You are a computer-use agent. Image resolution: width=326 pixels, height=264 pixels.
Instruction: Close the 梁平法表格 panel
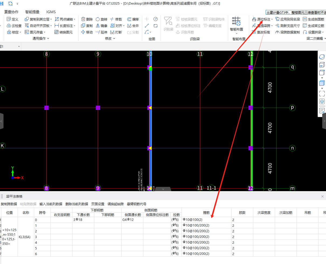click(322, 196)
